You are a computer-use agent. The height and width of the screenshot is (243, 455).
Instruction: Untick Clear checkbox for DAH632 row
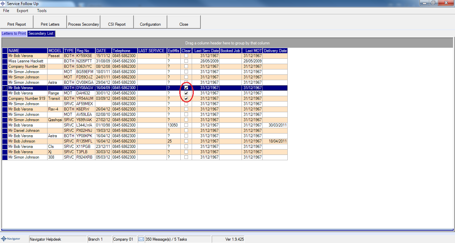[x=186, y=93]
